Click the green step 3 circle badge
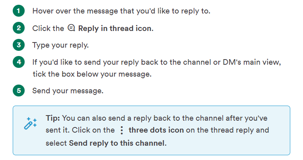The width and height of the screenshot is (303, 160). [19, 45]
